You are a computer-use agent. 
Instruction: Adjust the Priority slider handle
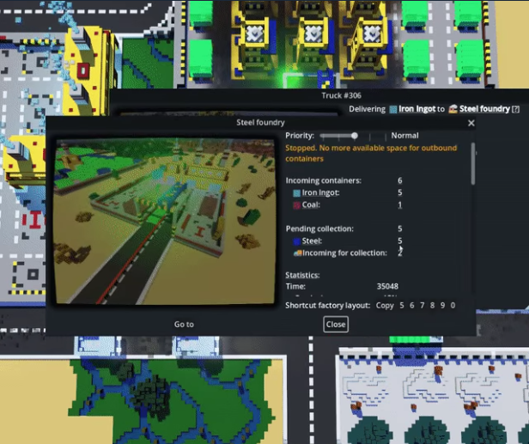355,136
